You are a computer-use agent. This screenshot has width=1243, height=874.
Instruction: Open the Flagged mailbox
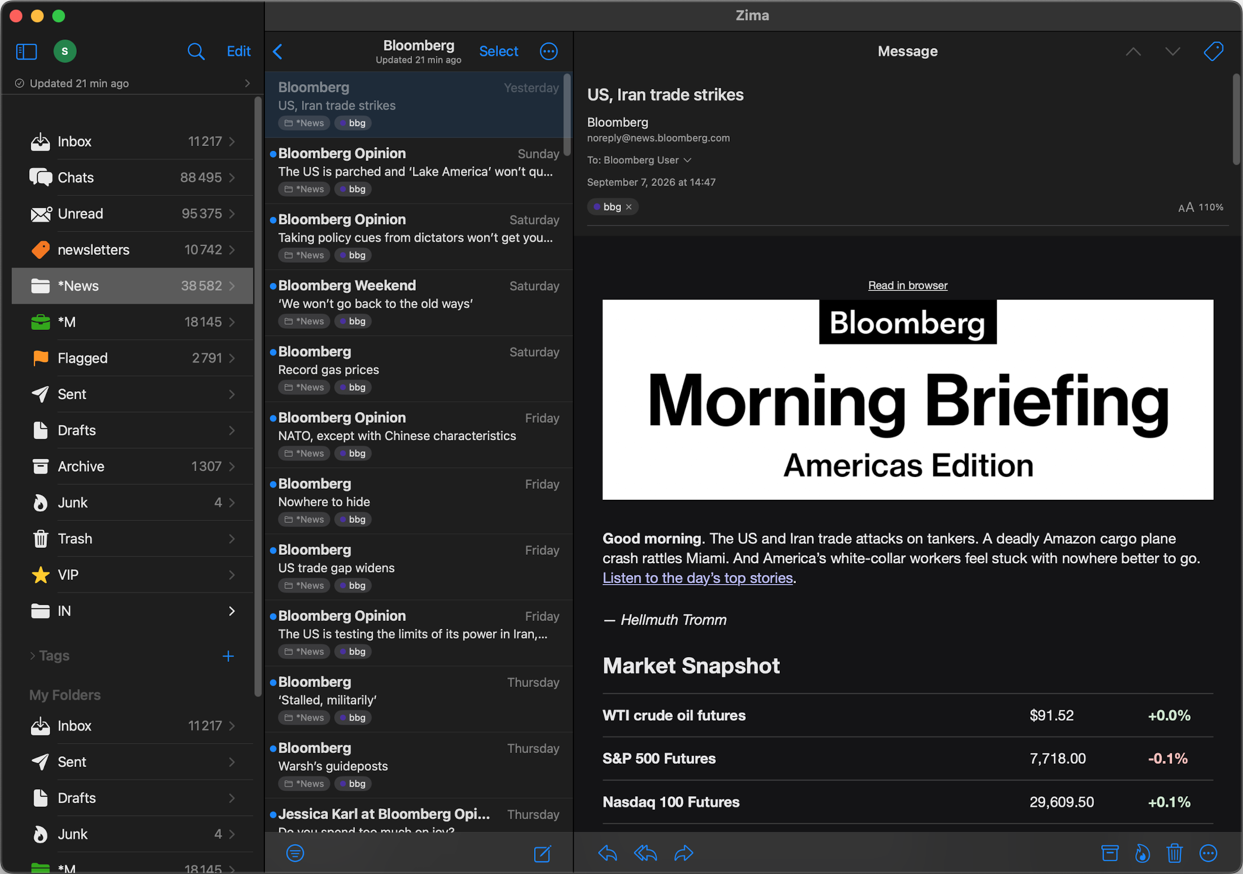[133, 358]
